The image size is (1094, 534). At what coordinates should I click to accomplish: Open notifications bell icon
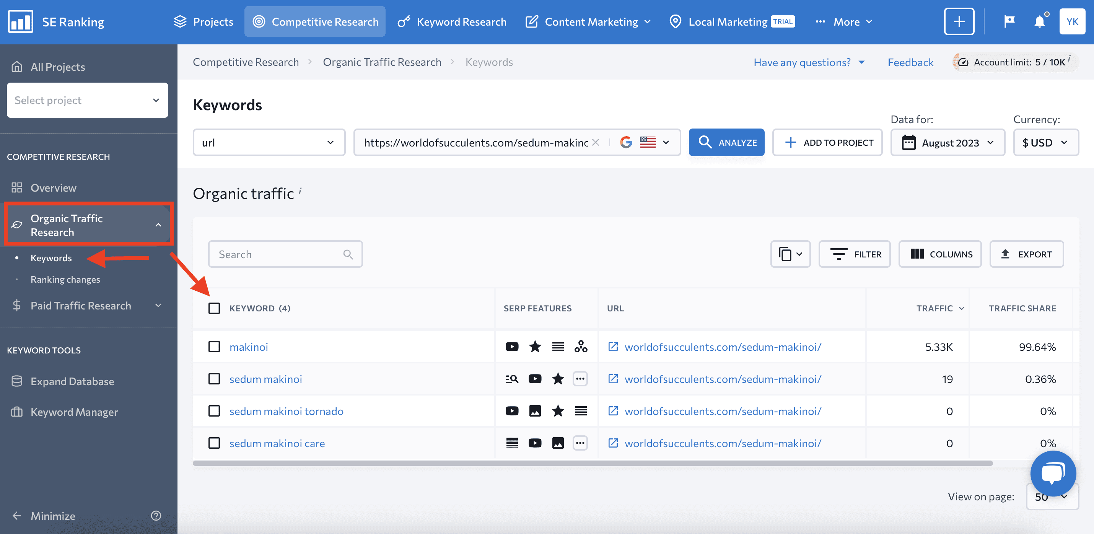1039,21
